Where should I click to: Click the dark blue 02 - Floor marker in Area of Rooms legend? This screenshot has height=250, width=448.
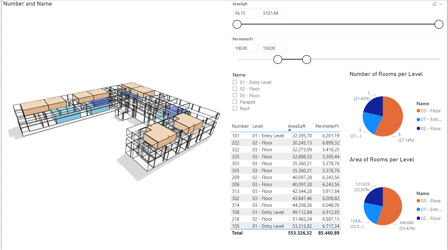point(418,219)
